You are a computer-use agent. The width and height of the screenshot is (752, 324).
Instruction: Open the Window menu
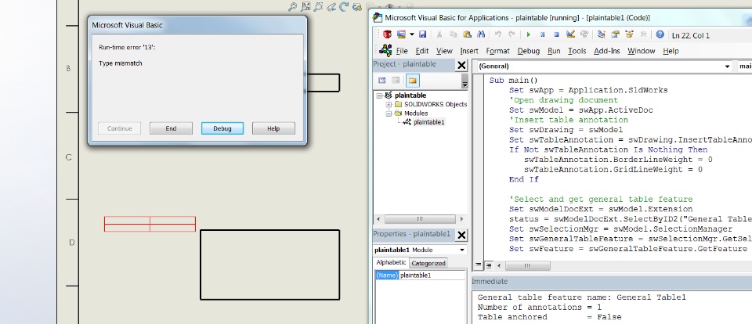tap(642, 51)
